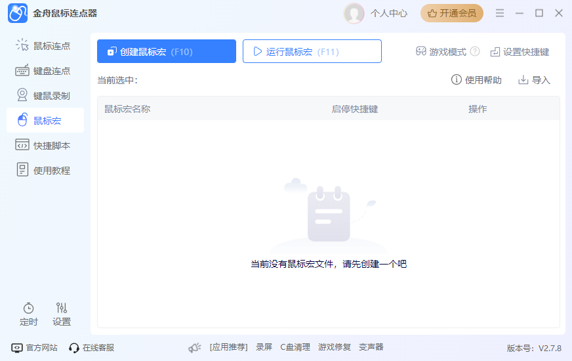
Task: Open the 鼠标连点 sidebar section
Action: pos(45,46)
